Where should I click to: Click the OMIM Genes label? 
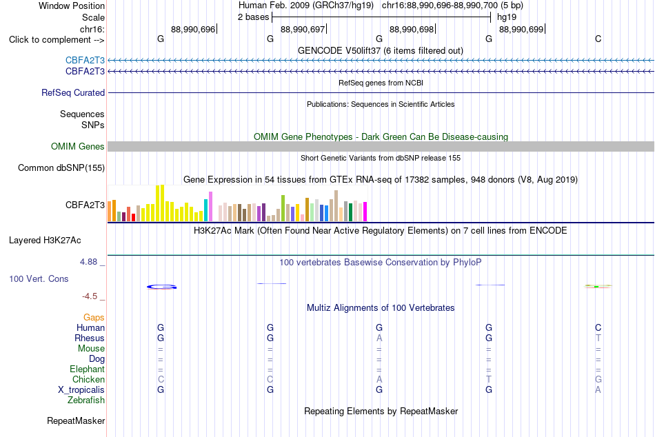click(77, 146)
